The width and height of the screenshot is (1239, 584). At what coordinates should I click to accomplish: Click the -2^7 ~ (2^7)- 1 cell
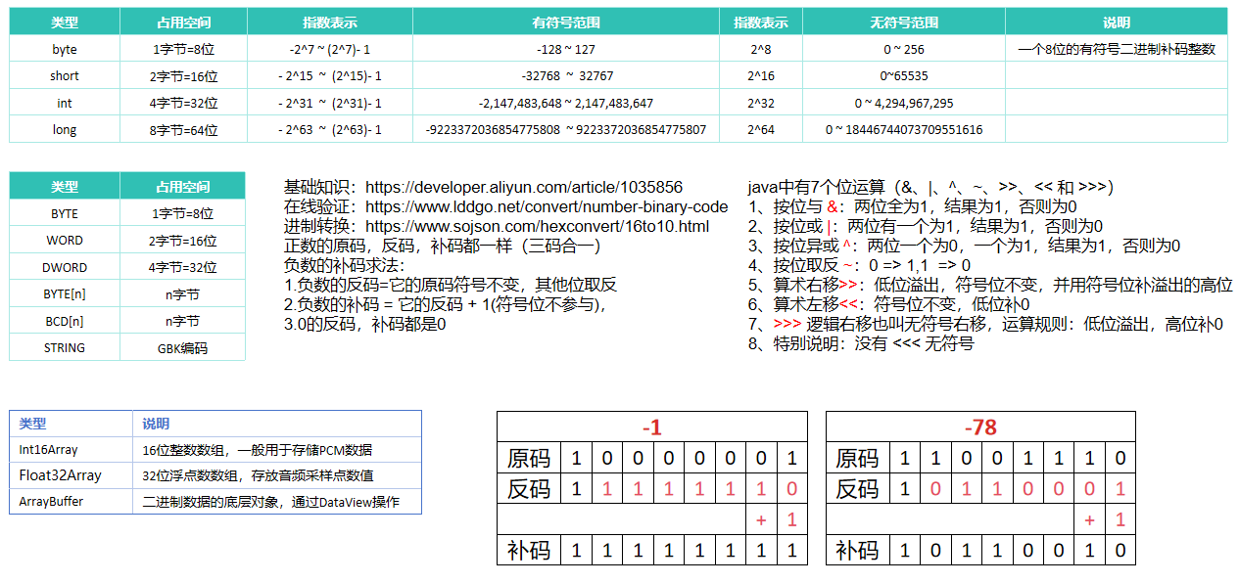click(x=330, y=49)
